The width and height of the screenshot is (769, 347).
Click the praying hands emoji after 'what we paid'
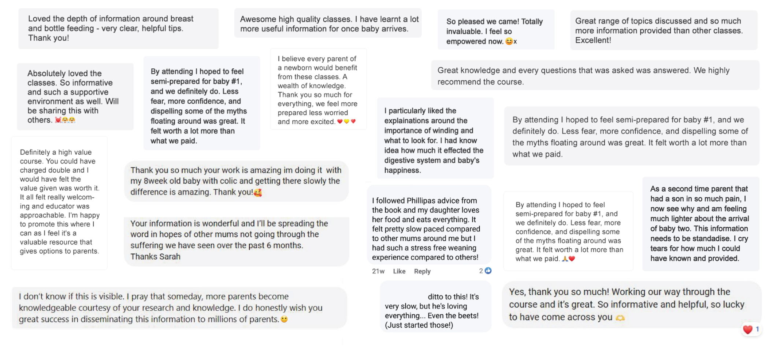[565, 259]
